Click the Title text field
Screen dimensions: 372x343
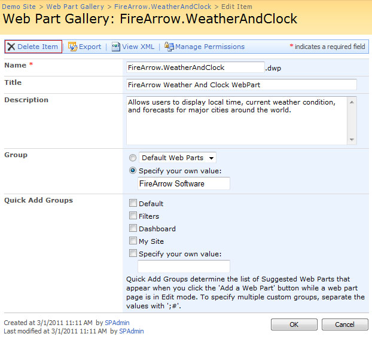241,85
